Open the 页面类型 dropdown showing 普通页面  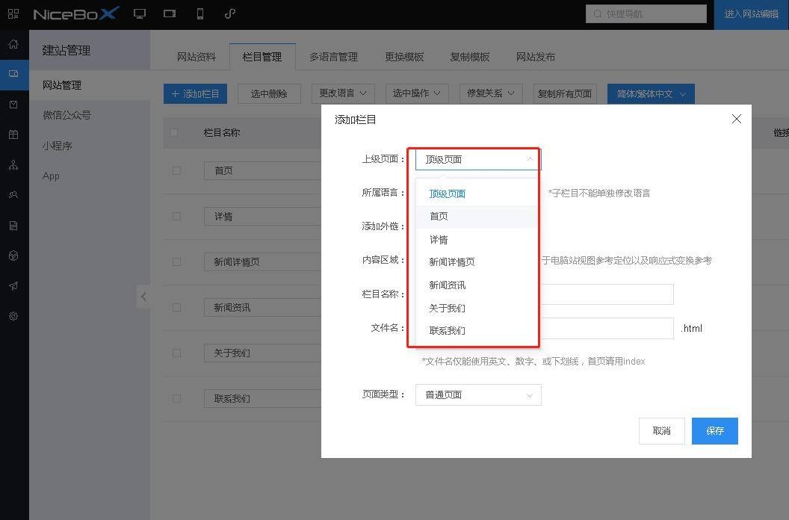(477, 394)
